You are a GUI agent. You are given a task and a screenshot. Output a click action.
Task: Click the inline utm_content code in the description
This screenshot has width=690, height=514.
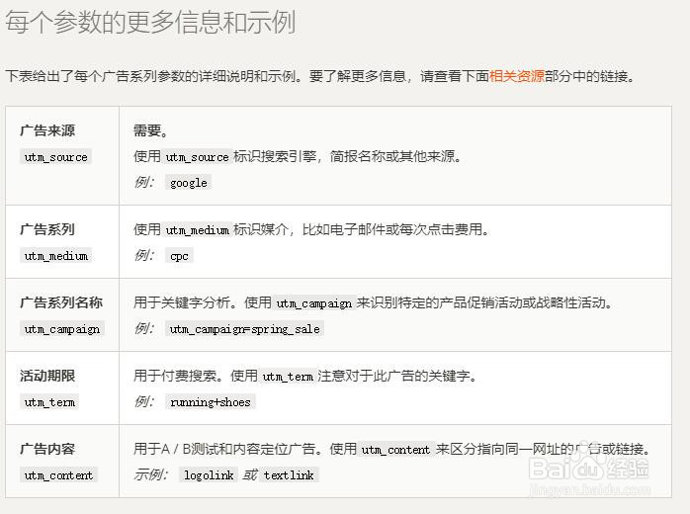pyautogui.click(x=395, y=450)
